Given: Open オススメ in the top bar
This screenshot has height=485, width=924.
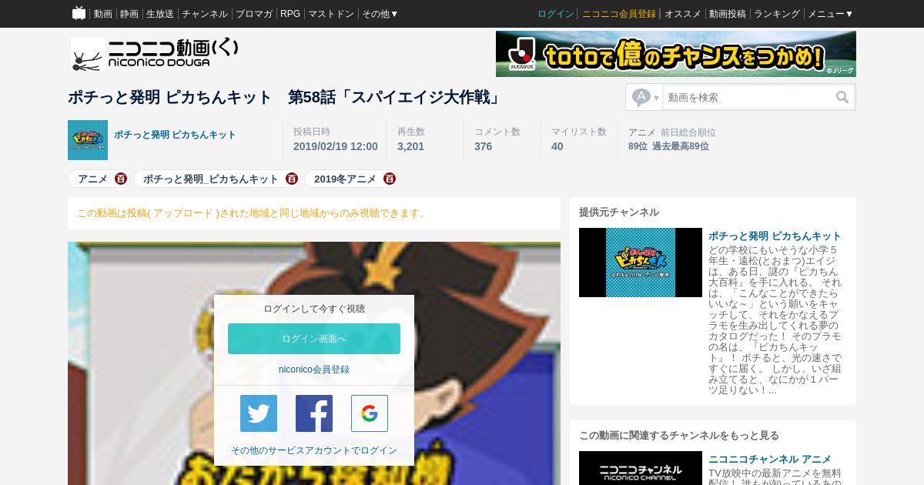Looking at the screenshot, I should pos(683,14).
